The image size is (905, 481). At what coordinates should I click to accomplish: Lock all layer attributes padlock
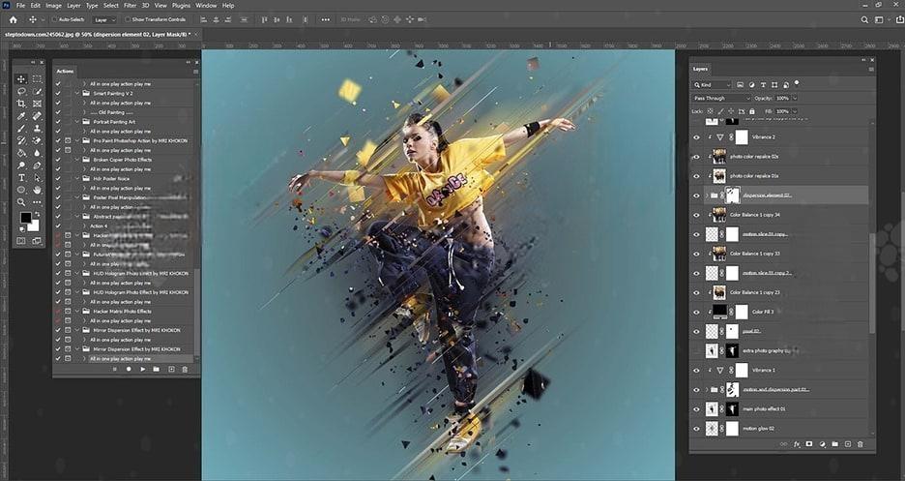coord(750,111)
